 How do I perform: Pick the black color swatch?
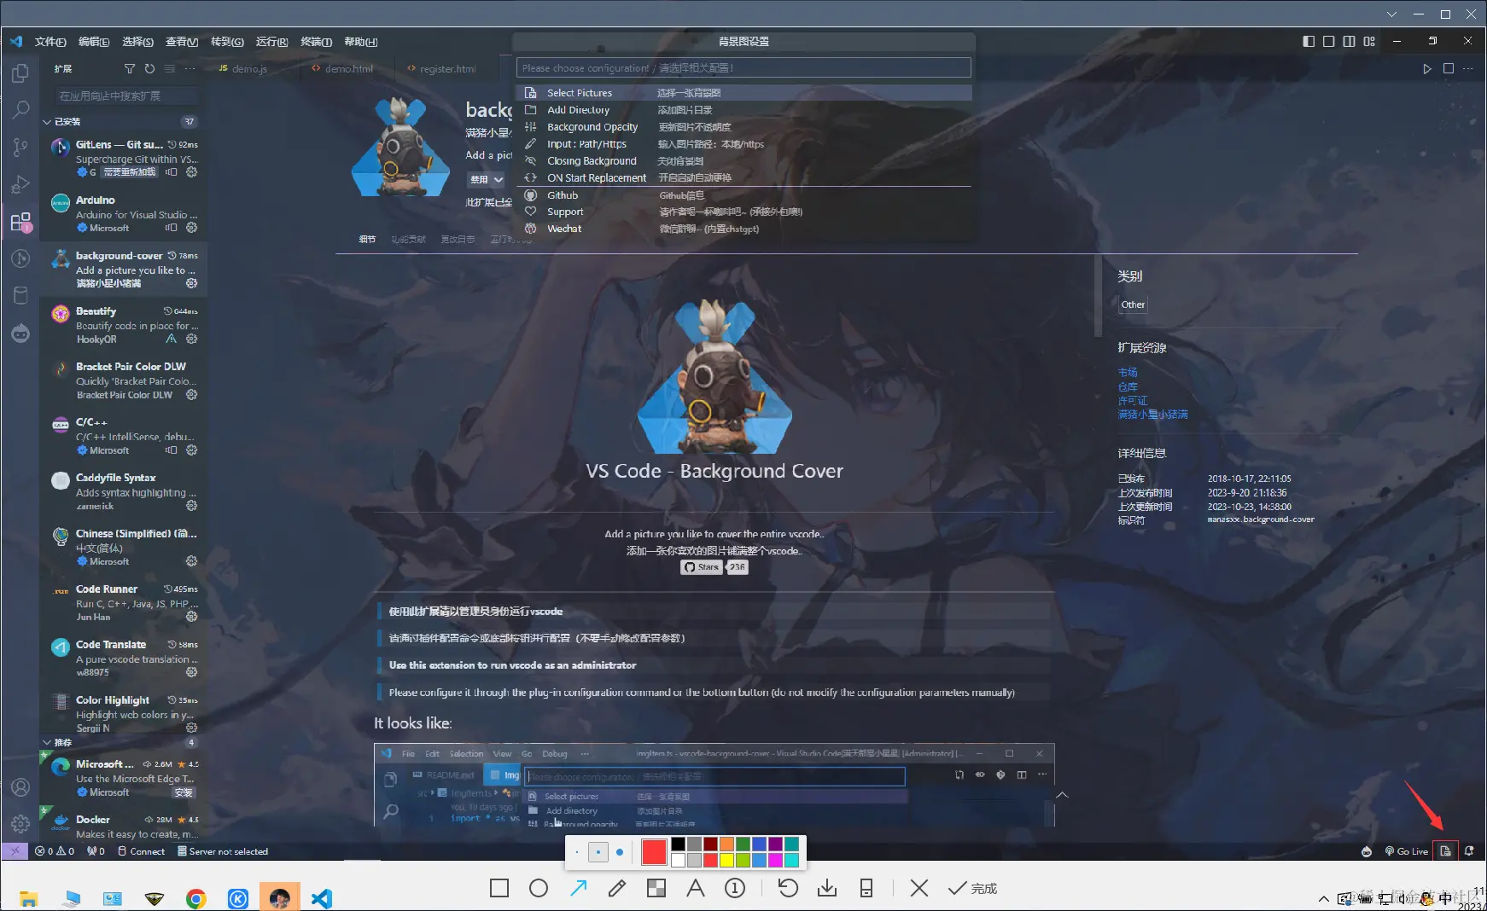678,844
